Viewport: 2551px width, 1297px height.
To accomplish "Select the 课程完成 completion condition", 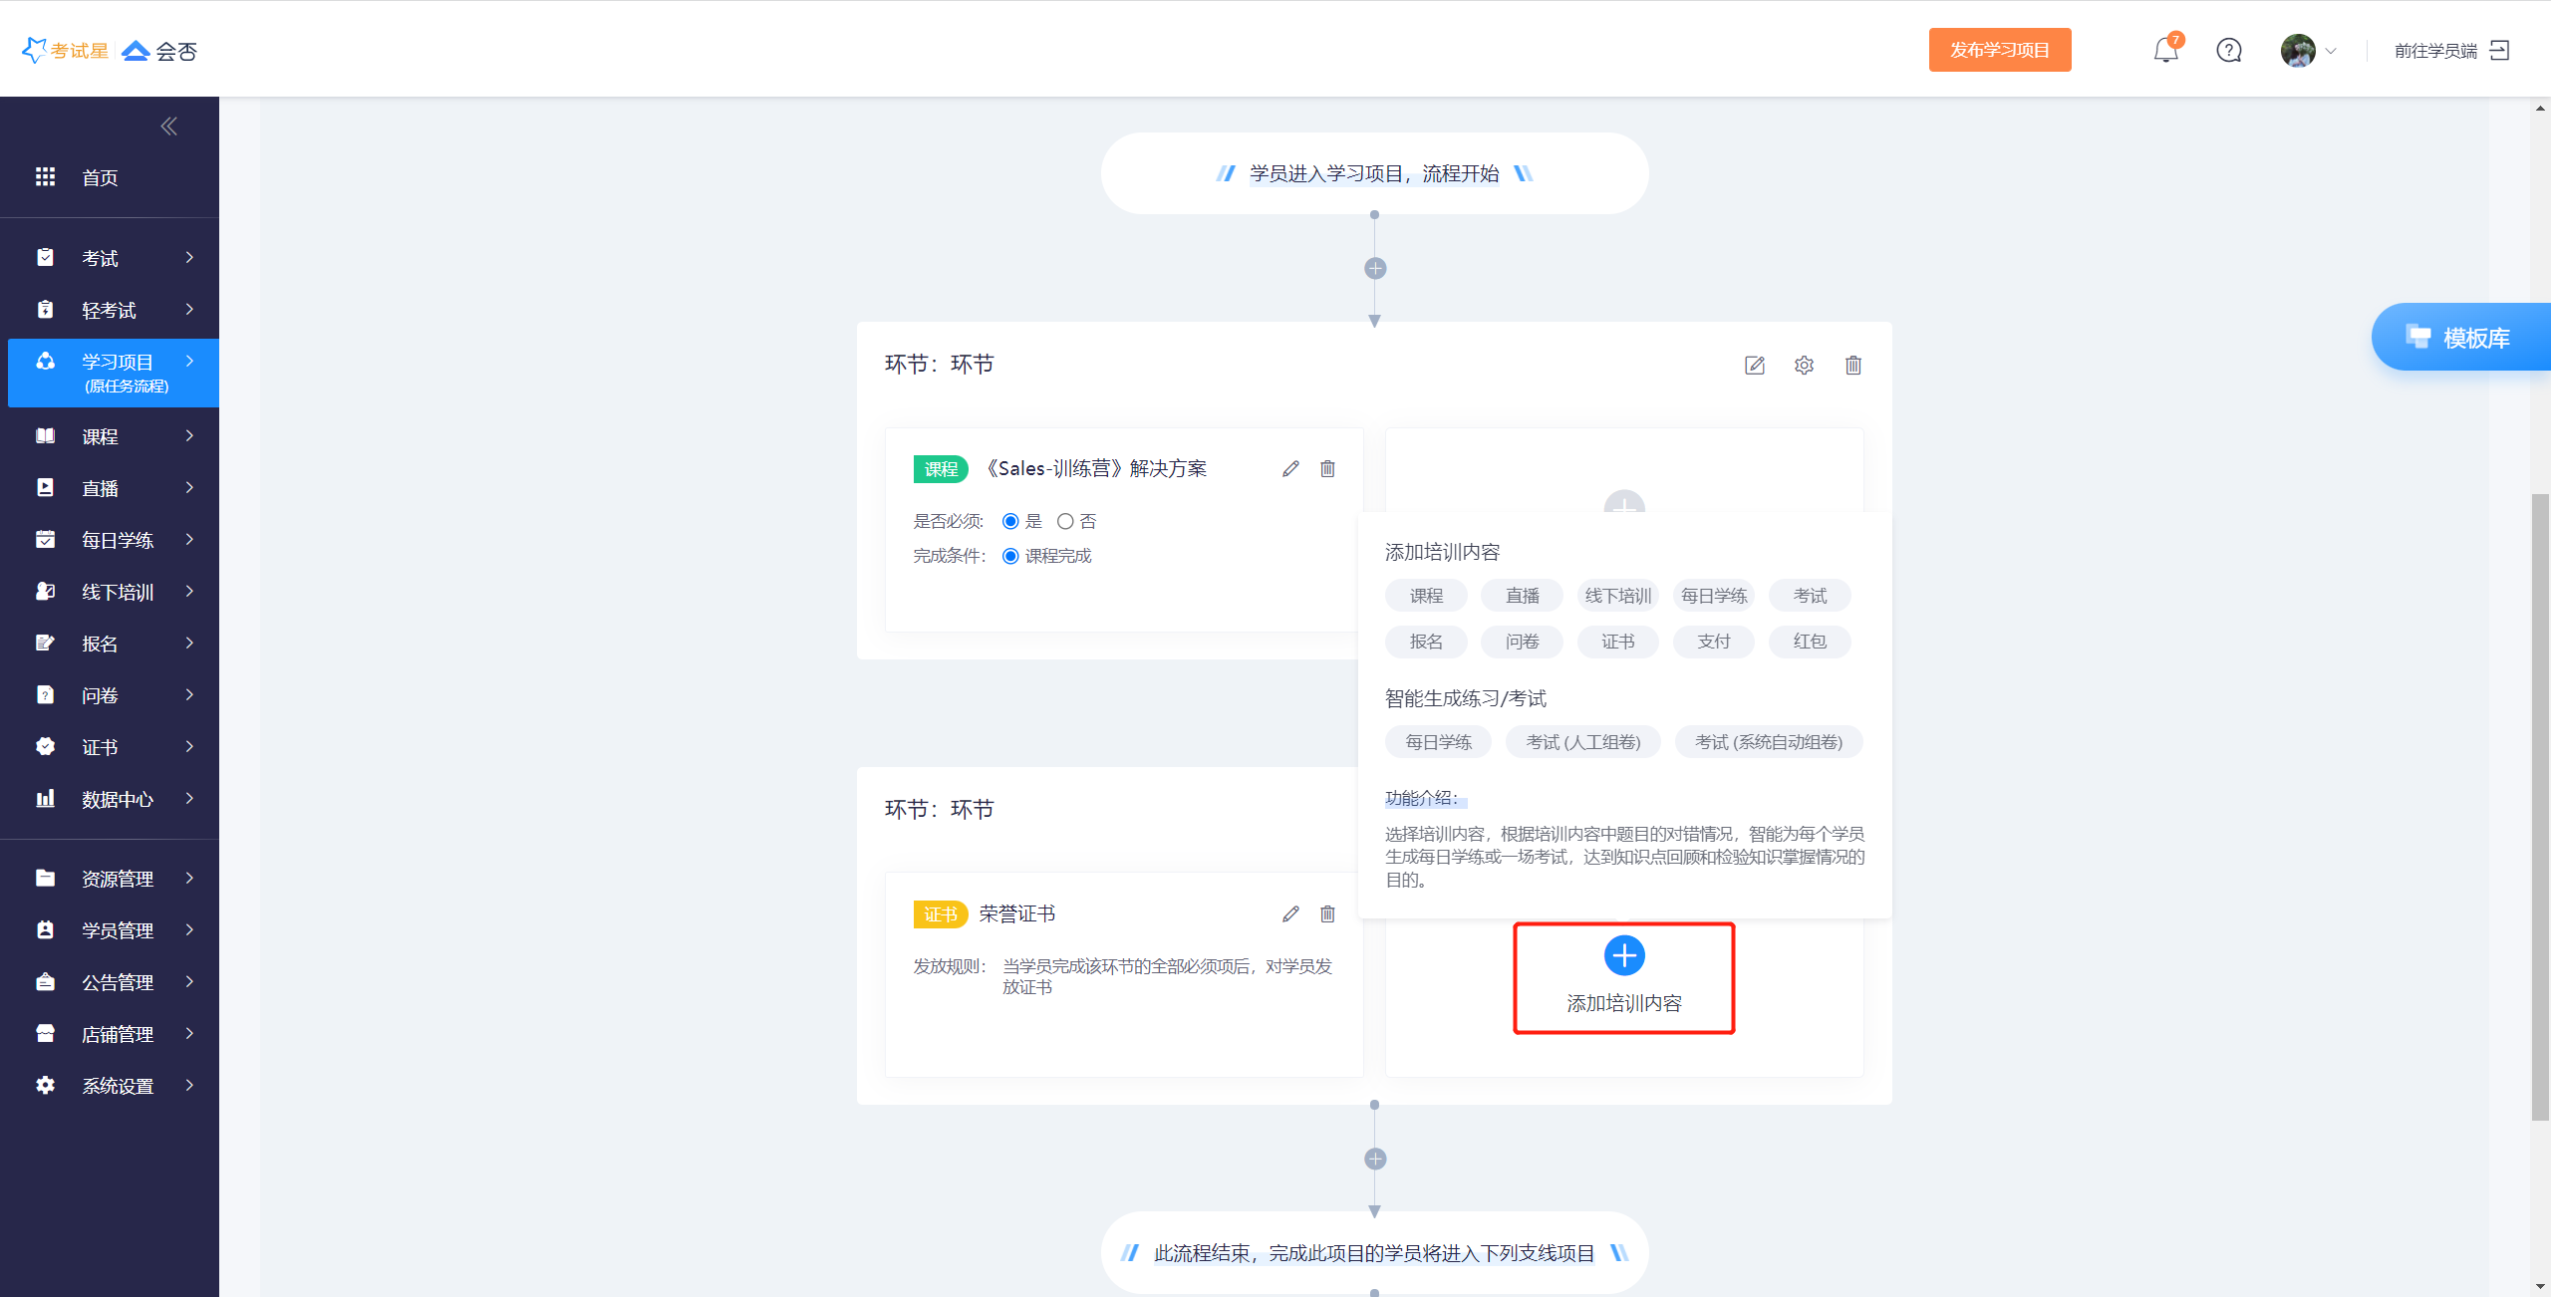I will coord(1010,556).
